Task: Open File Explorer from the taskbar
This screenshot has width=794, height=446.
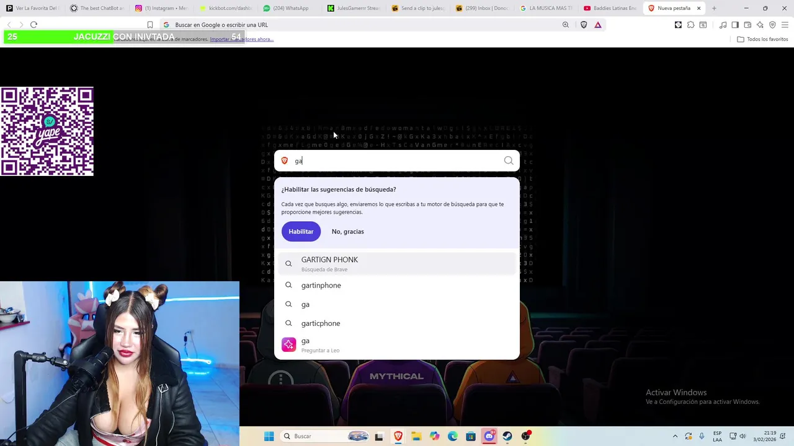Action: 416,436
